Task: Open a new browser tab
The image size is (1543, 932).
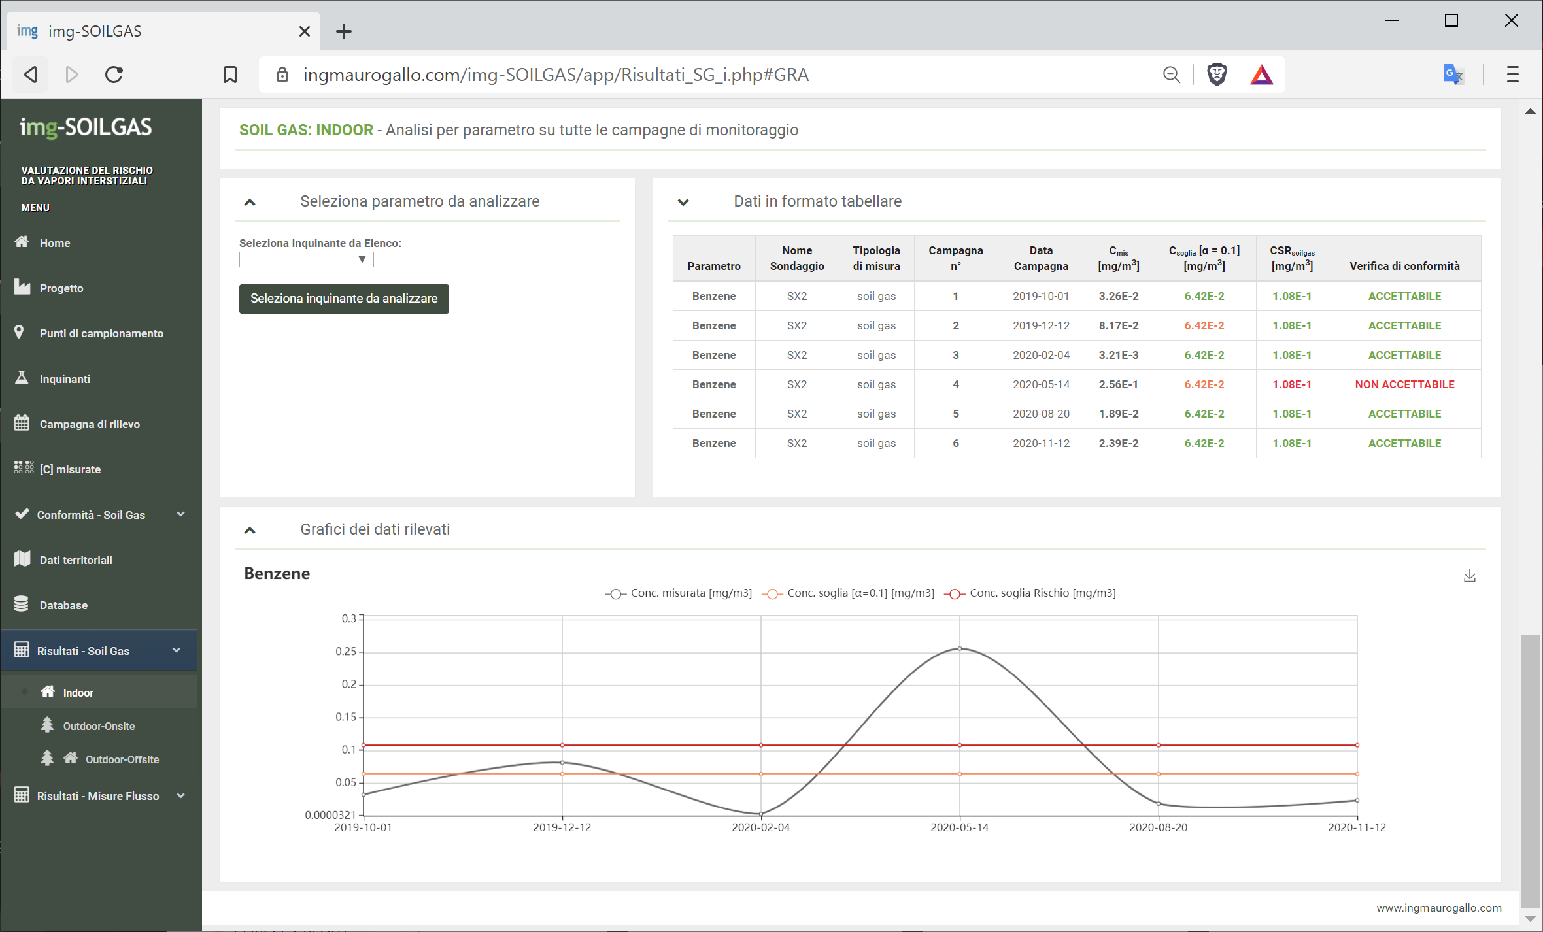Action: coord(344,31)
